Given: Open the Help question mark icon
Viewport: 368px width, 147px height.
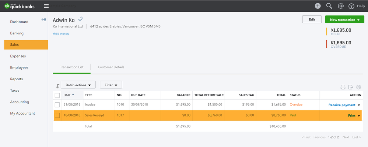Looking at the screenshot, I should [351, 6].
